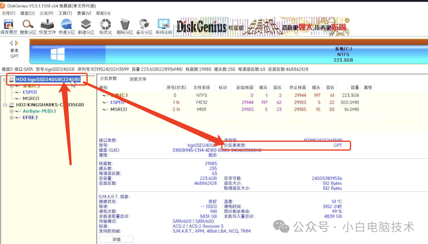
Task: Open the 帮助(H) menu
Action: pos(103,13)
